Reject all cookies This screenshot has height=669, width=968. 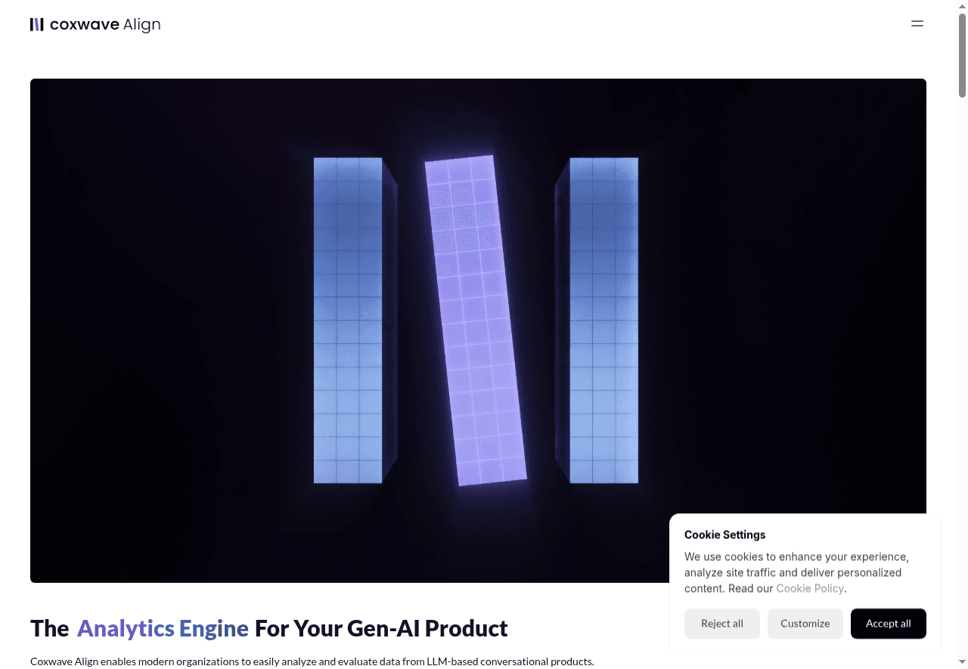click(721, 624)
